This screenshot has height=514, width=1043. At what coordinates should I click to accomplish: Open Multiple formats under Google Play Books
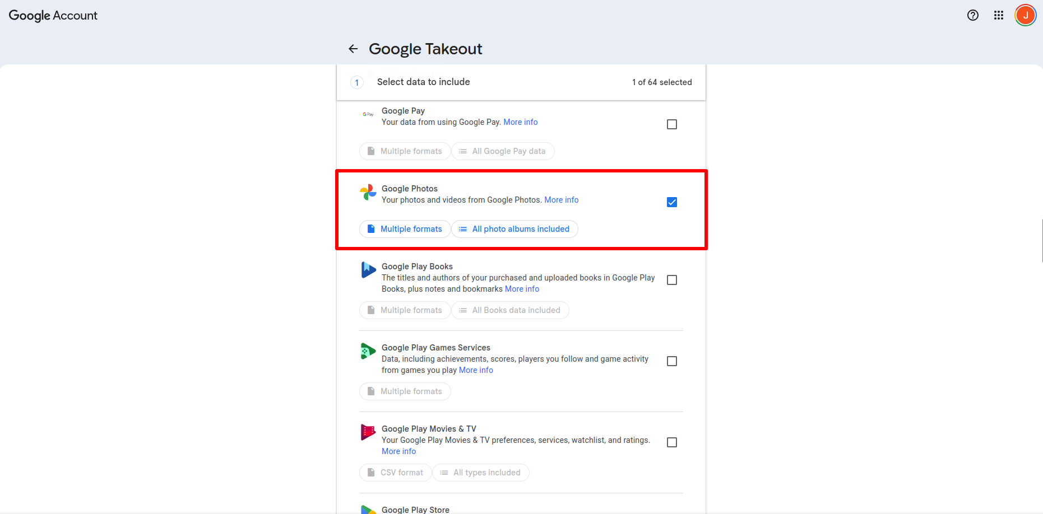tap(405, 310)
